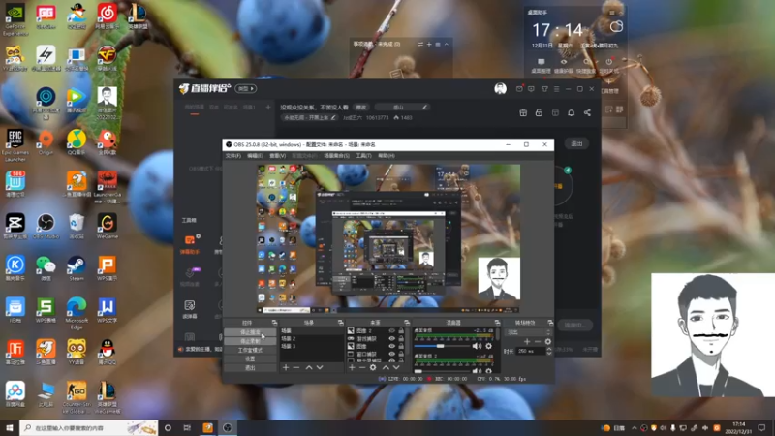
Task: Remove the selected scene with the minus icon
Action: (x=296, y=368)
